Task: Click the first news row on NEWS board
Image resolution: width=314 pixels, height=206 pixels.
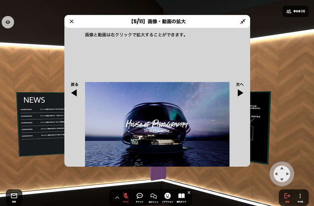Action: [x=42, y=109]
